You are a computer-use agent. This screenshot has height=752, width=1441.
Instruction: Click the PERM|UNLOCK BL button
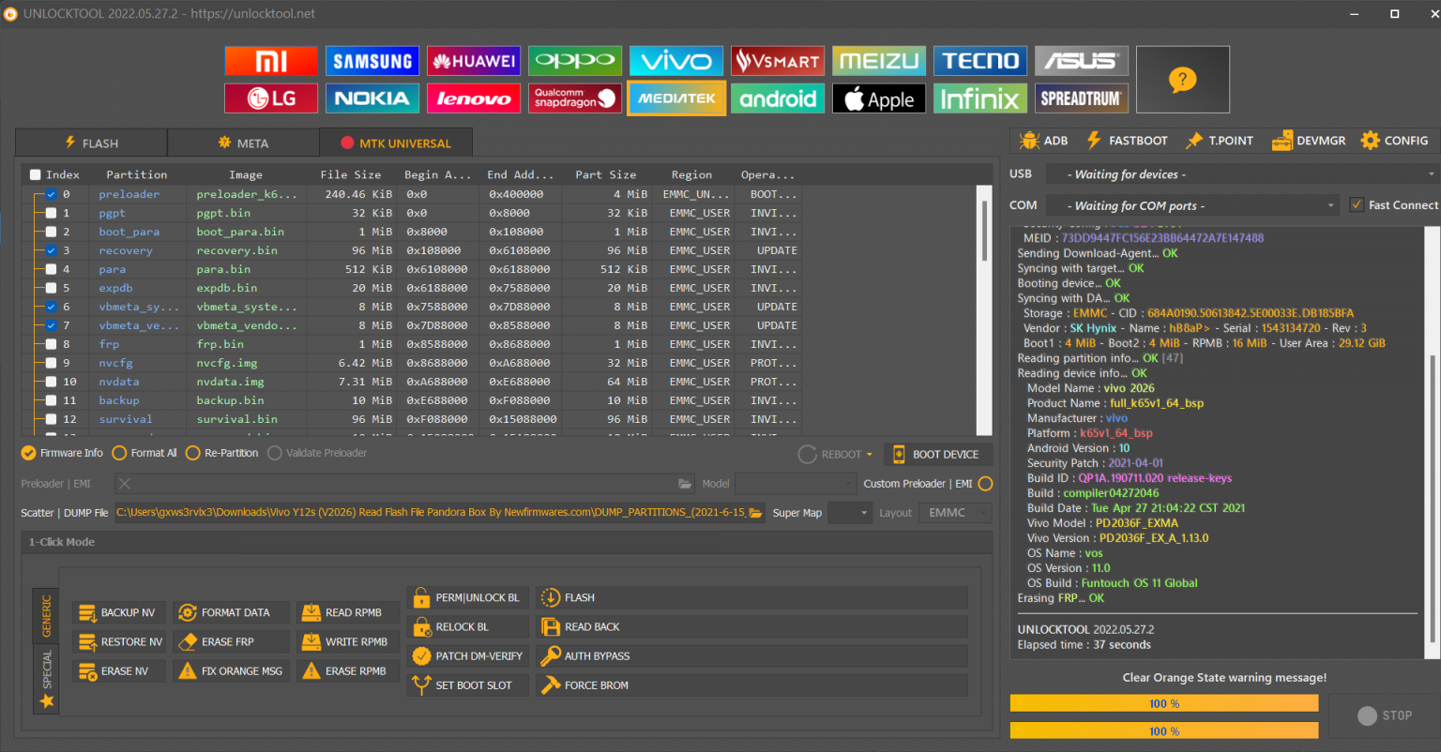(468, 597)
